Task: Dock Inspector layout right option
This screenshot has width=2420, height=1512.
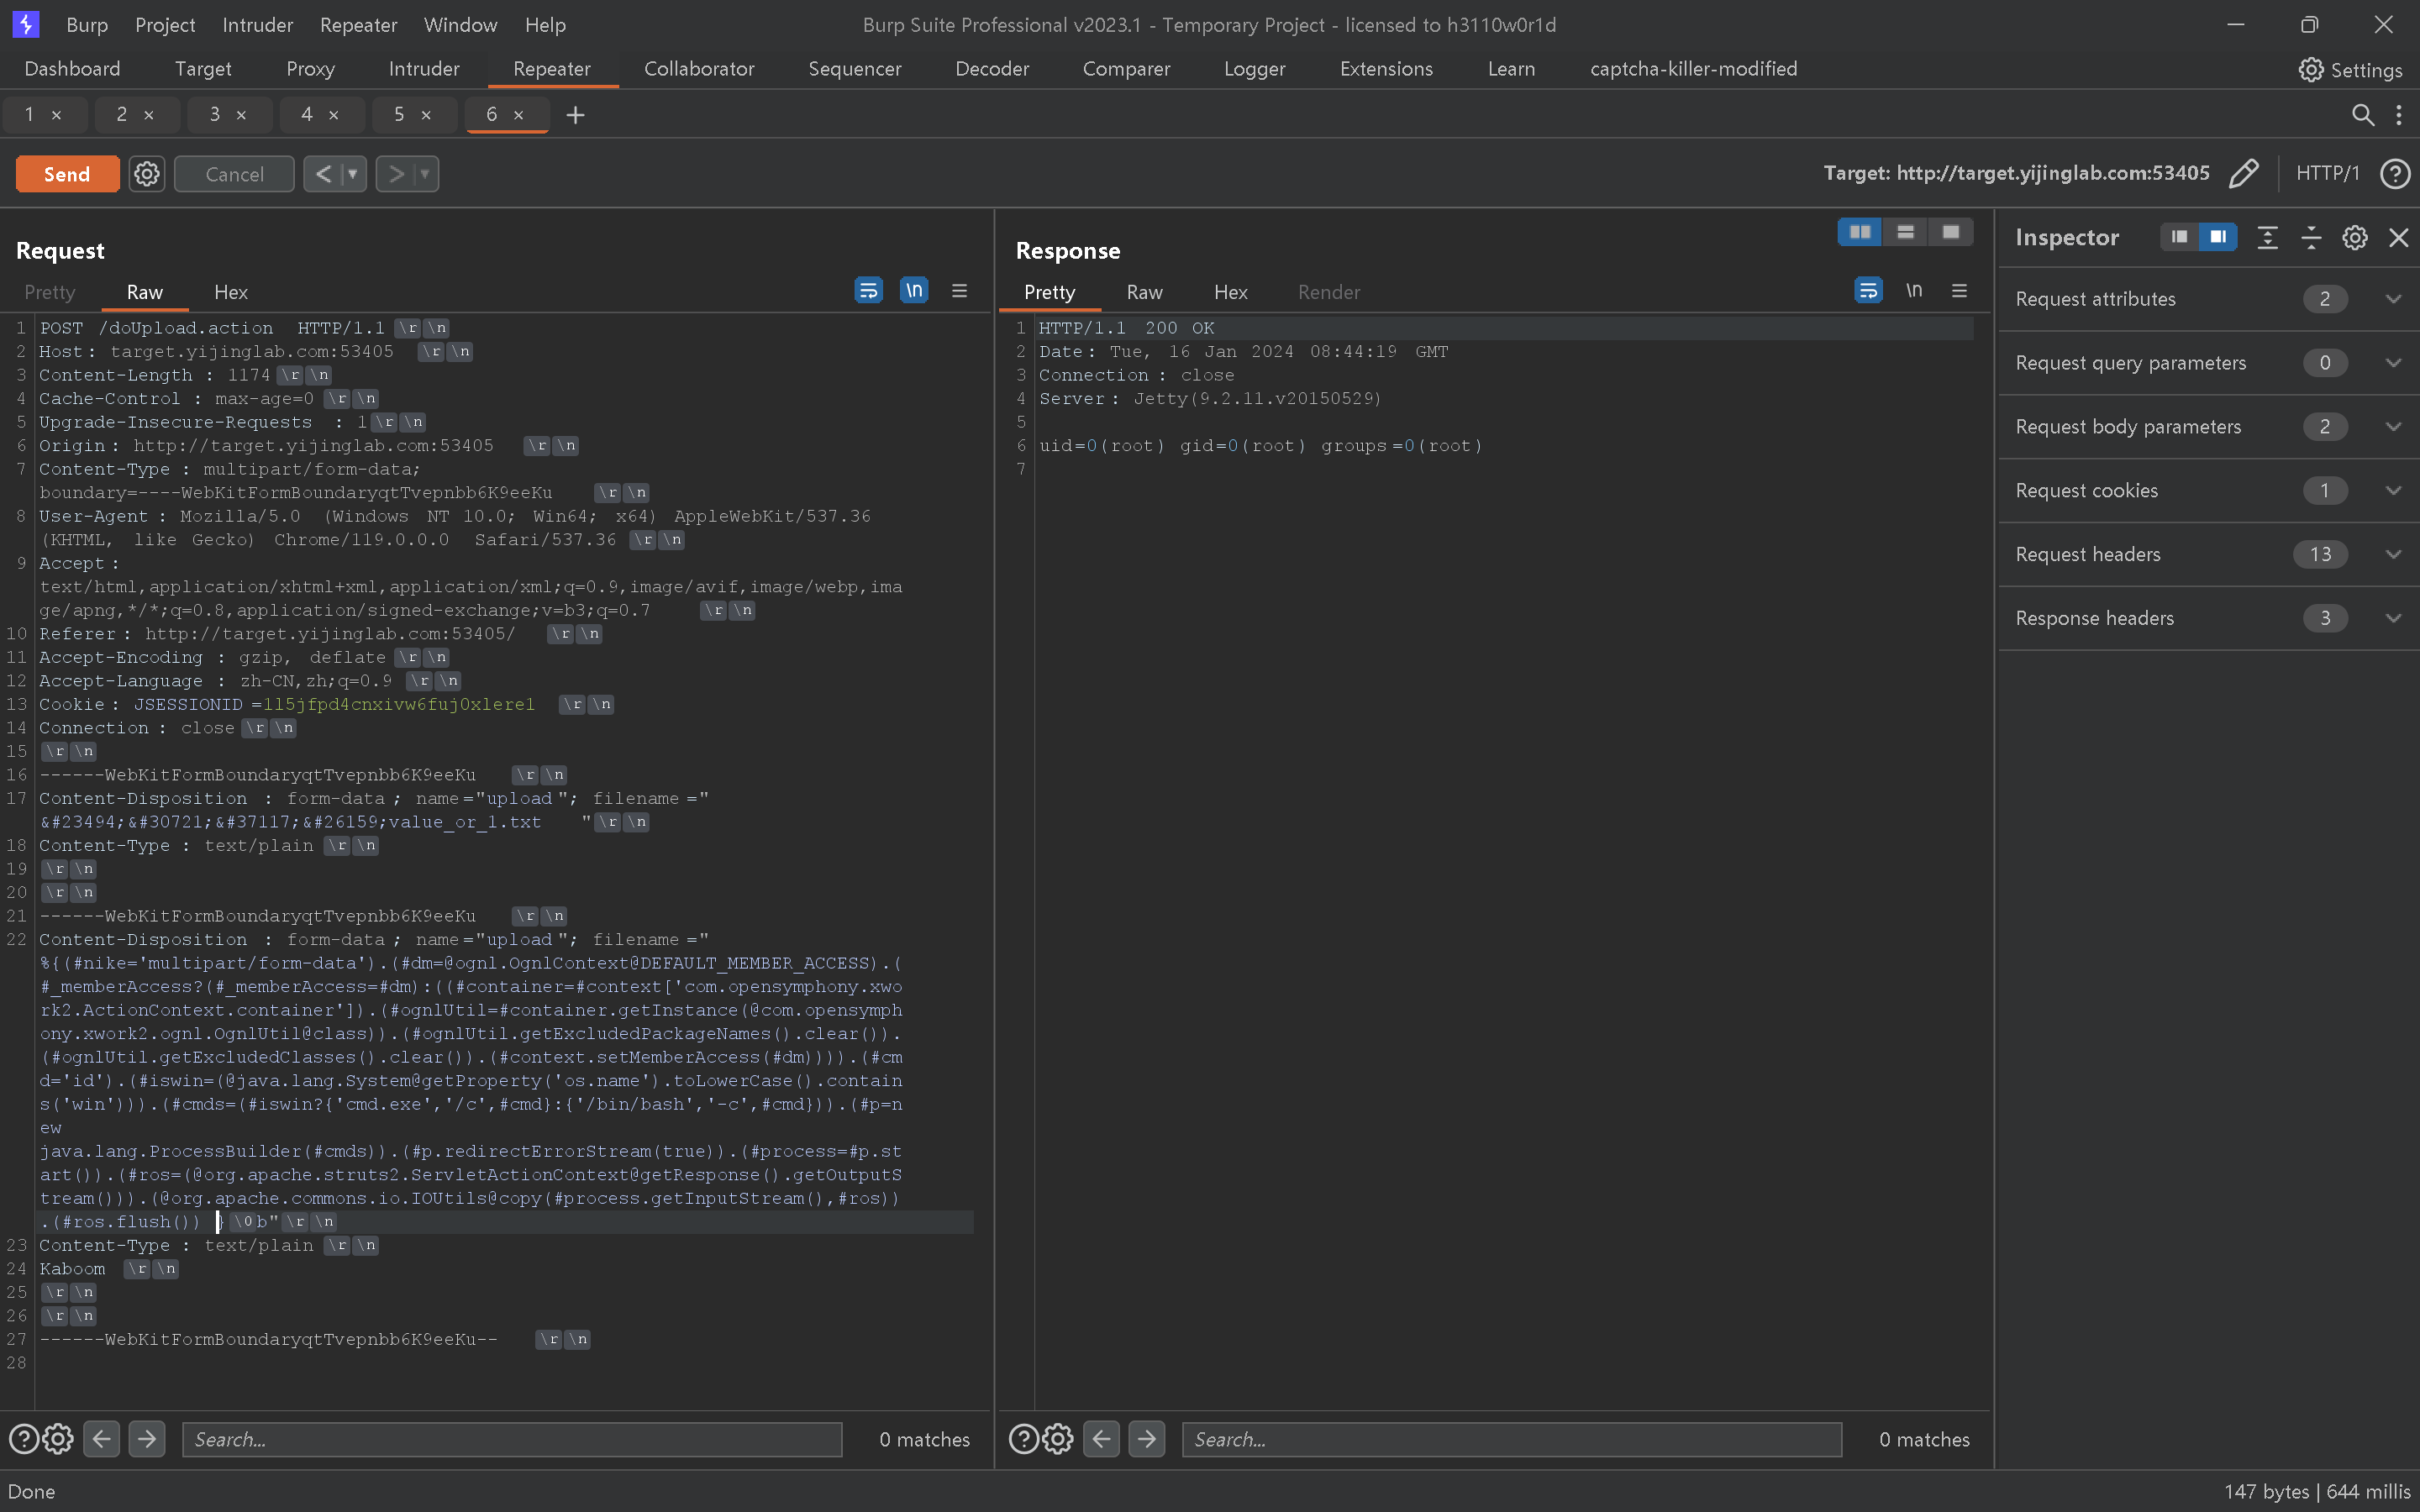Action: pos(2218,237)
